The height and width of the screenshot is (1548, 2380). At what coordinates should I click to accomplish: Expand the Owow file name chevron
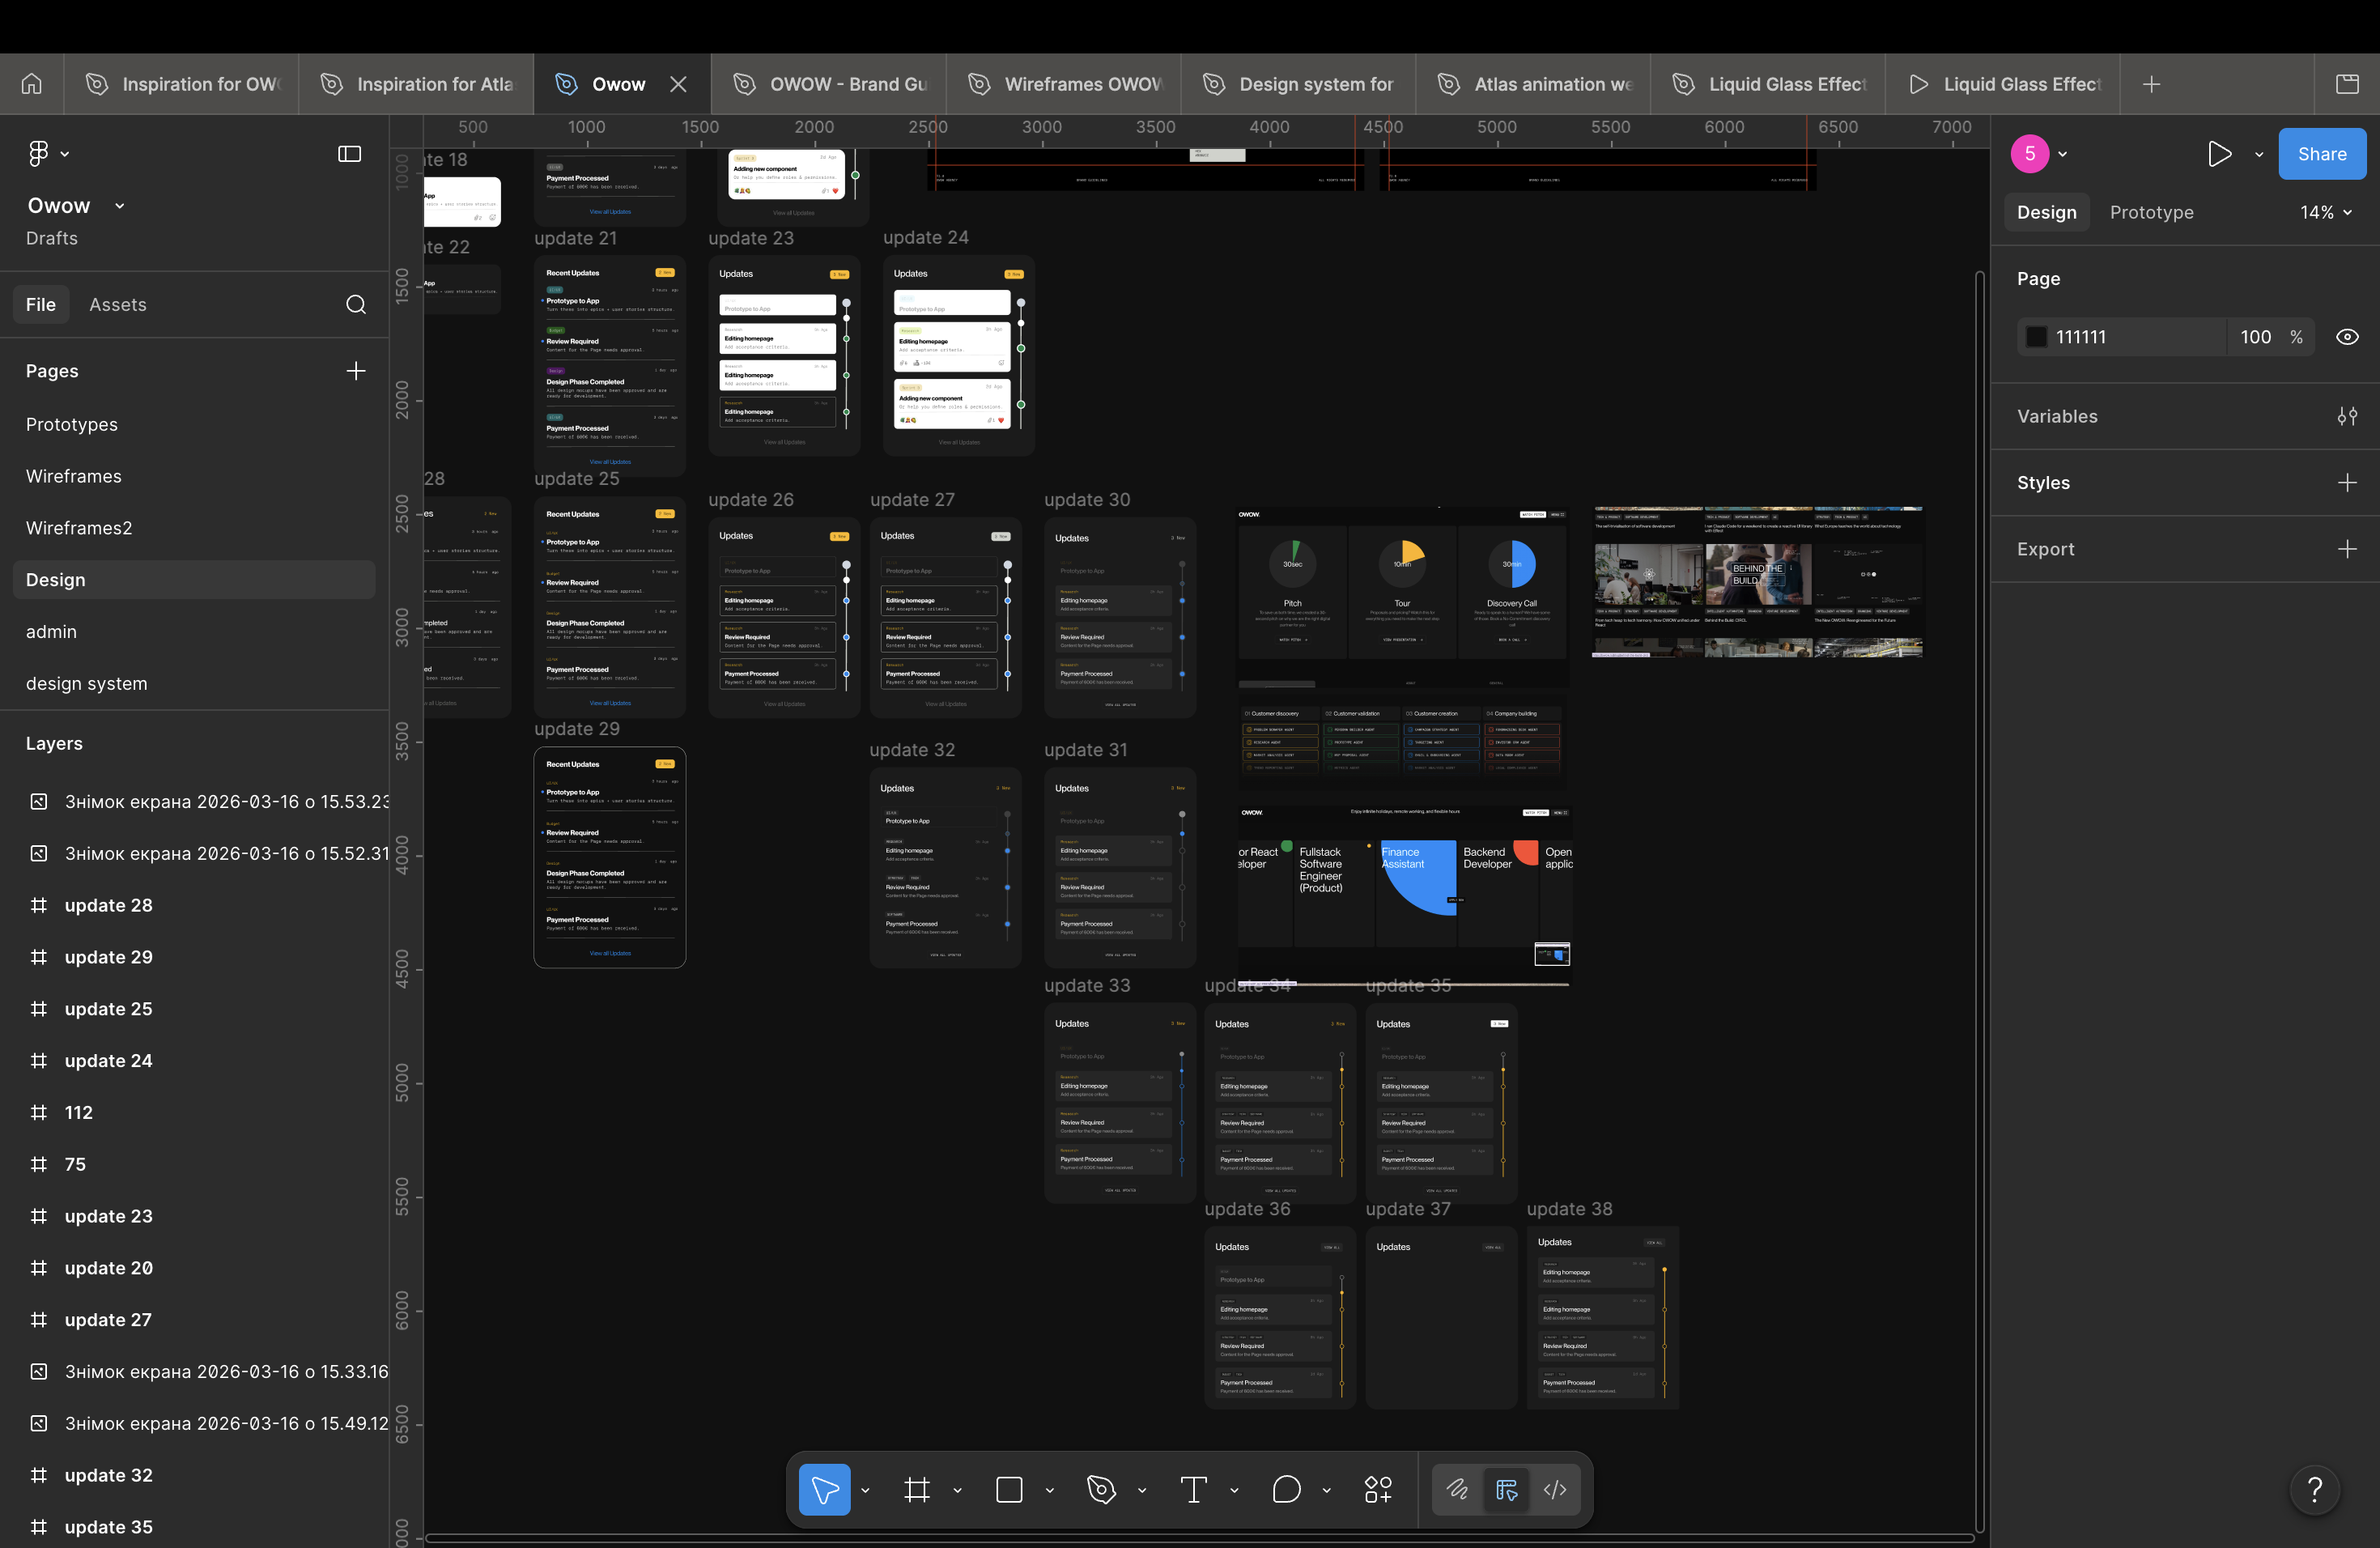[120, 205]
